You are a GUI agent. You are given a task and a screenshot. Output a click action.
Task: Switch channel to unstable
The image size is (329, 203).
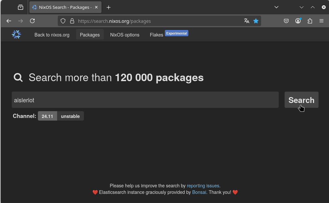(70, 116)
